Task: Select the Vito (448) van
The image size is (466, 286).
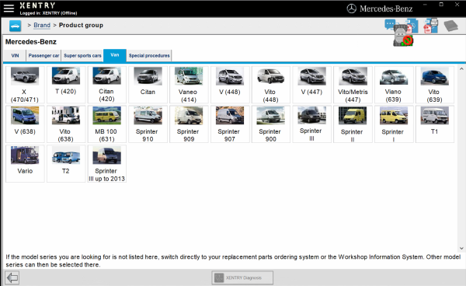Action: click(271, 85)
